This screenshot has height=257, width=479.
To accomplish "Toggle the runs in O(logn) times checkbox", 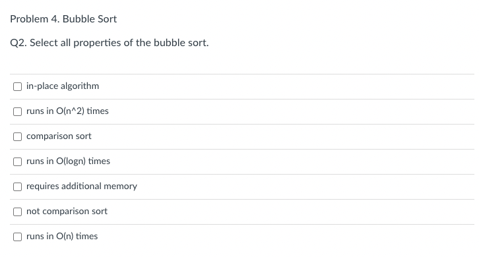I will pos(17,161).
